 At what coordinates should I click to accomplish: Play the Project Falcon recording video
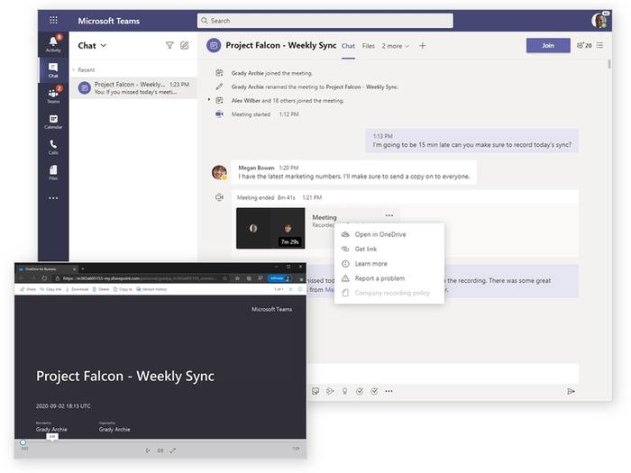coord(148,450)
